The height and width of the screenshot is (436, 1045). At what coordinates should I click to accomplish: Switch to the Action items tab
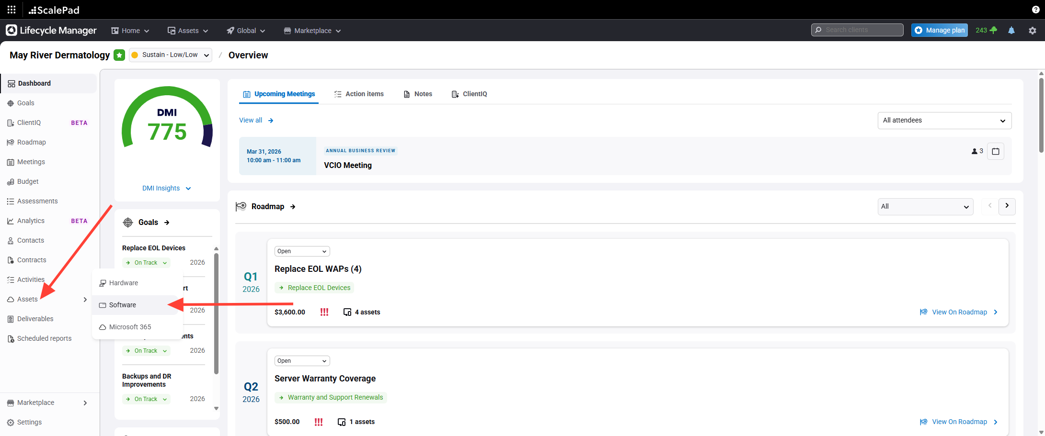359,94
